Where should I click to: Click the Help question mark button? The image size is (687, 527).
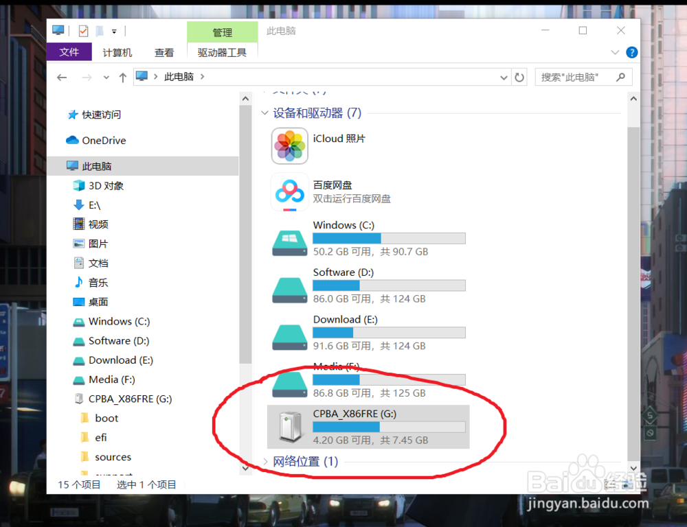[631, 52]
